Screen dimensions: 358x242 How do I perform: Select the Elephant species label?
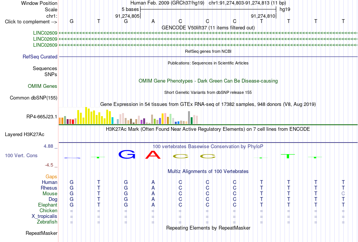tap(47, 205)
